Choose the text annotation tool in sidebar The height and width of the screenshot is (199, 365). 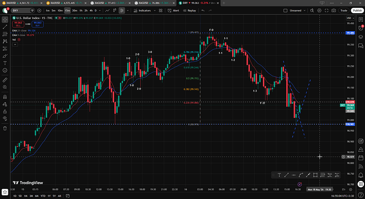(5, 63)
